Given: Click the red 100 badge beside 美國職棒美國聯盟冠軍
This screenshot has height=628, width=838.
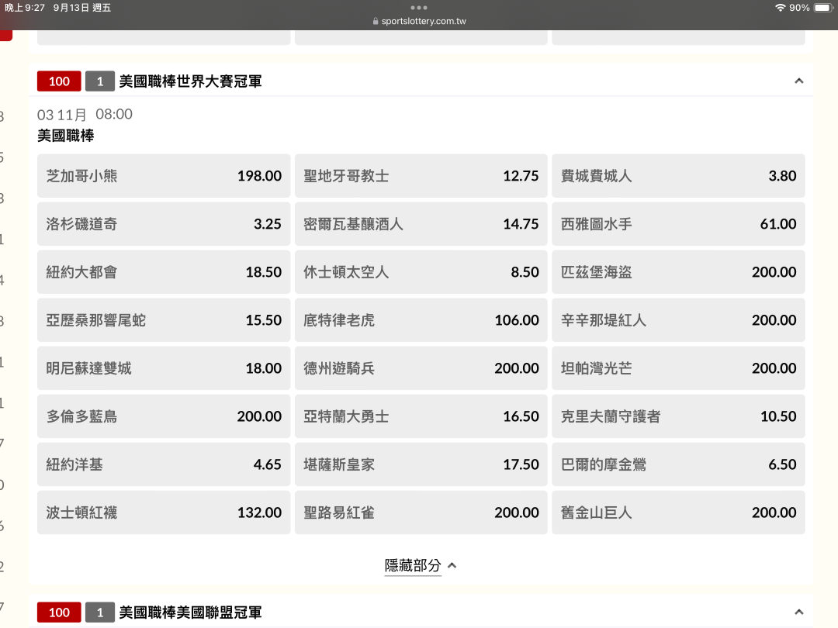Looking at the screenshot, I should (59, 612).
